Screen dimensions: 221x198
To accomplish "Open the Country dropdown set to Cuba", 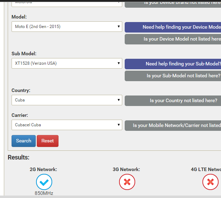I will (x=67, y=100).
